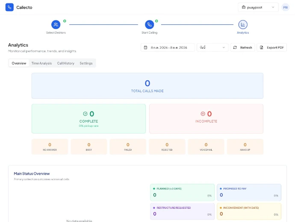Go to the Start Calling phone icon
This screenshot has height=222, width=295.
pyautogui.click(x=149, y=24)
